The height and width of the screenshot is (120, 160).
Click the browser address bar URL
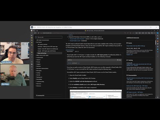63,33
